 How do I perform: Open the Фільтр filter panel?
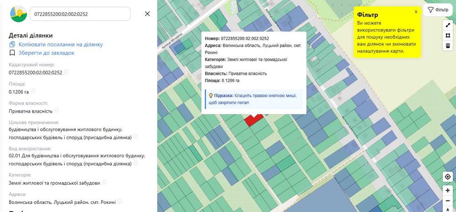(438, 10)
